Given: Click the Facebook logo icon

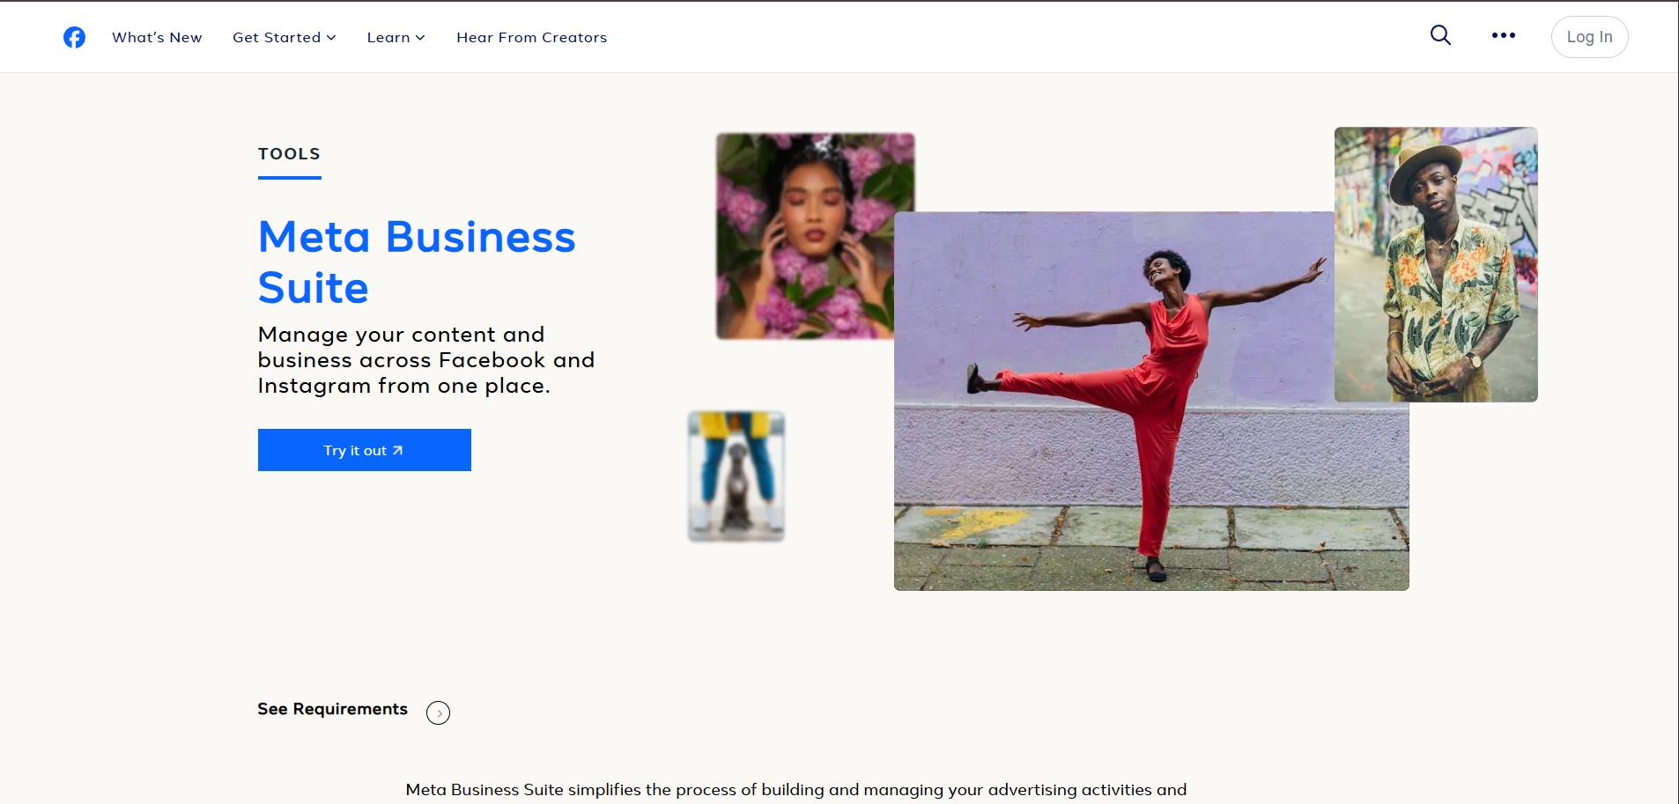Looking at the screenshot, I should [74, 37].
